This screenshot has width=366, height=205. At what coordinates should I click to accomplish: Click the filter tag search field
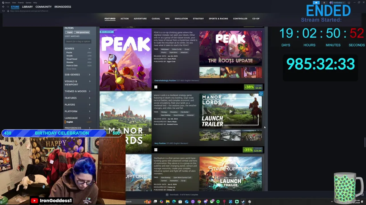pyautogui.click(x=78, y=42)
